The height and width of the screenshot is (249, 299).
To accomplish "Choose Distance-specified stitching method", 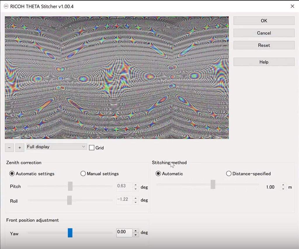I will (x=229, y=174).
